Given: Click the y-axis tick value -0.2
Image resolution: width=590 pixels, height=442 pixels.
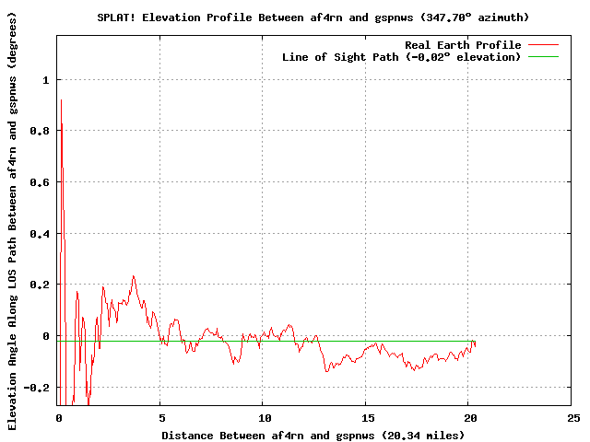Looking at the screenshot, I should (37, 388).
